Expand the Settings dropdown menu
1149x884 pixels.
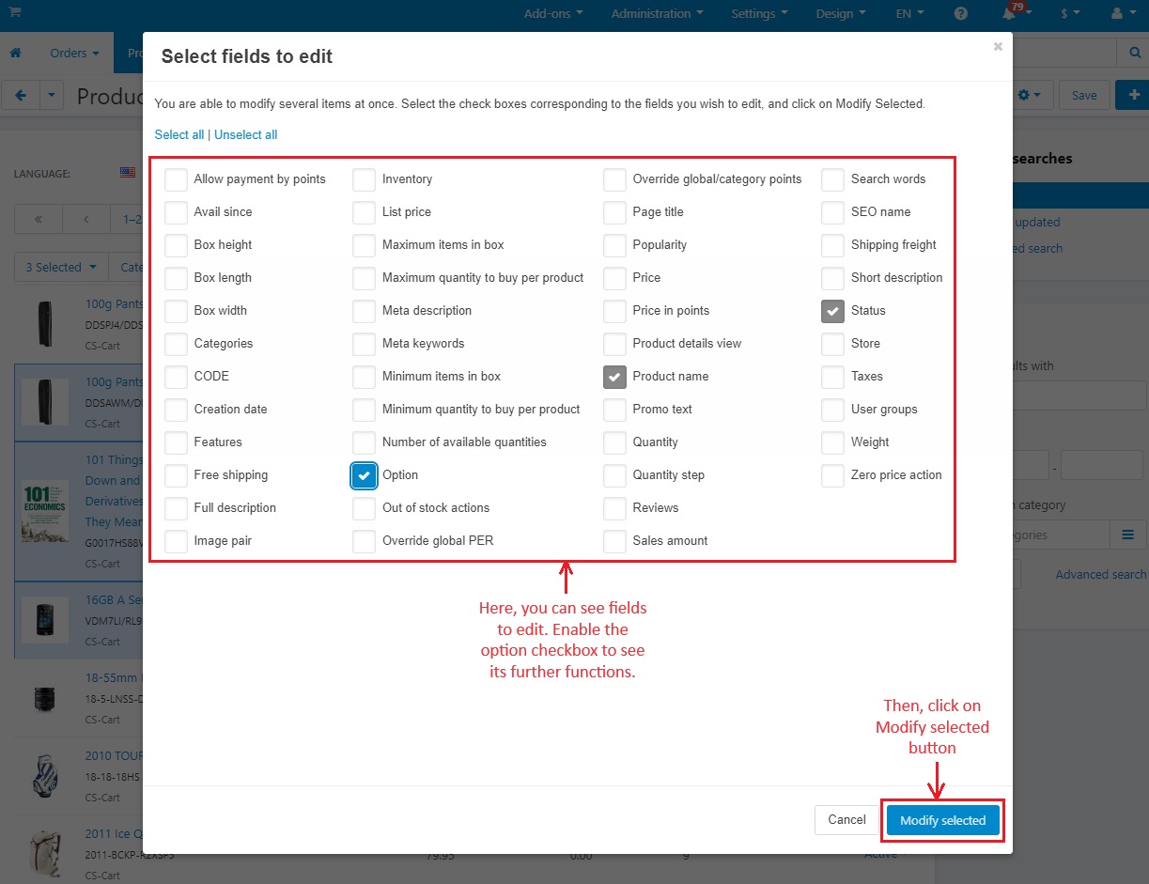pyautogui.click(x=760, y=14)
